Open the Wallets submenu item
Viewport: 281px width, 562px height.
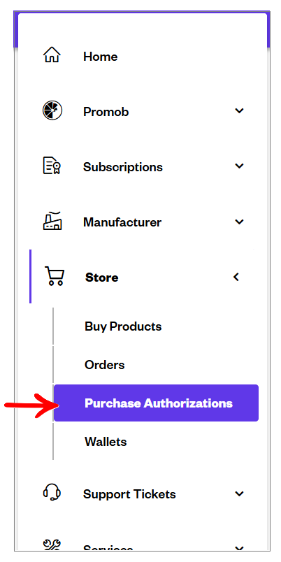tap(106, 442)
